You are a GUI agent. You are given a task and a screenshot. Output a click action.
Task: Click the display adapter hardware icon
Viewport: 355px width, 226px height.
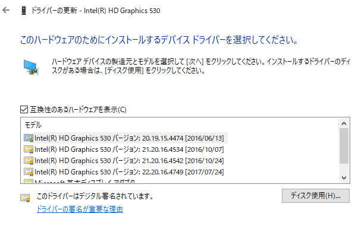tap(31, 67)
